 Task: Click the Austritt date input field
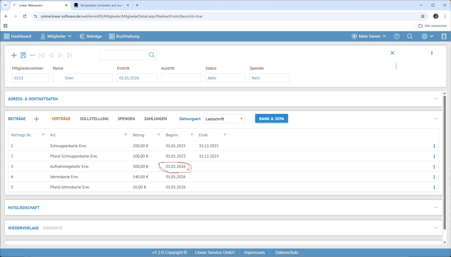181,78
